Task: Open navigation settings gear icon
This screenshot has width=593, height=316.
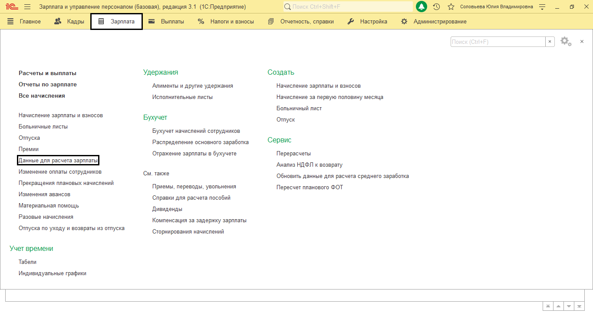Action: click(565, 41)
